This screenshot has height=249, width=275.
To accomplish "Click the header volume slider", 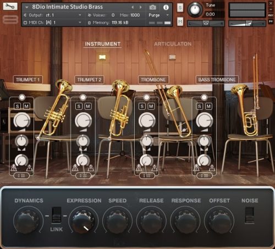I will point(247,24).
